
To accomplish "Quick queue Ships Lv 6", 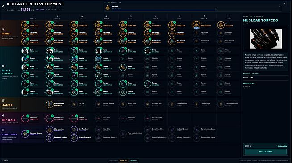I will (x=133, y=161).
